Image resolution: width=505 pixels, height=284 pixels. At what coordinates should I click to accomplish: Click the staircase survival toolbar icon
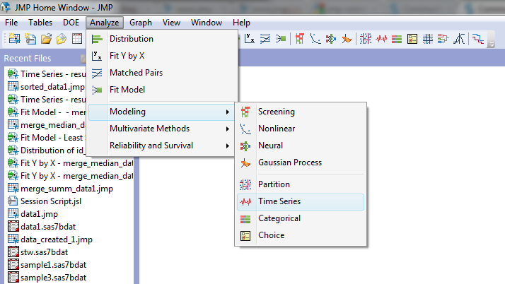(478, 39)
